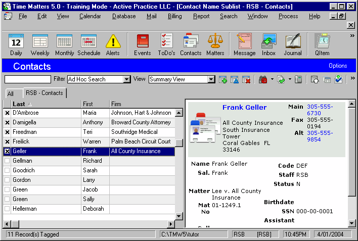358x241 pixels.
Task: Open the File menu
Action: [23, 16]
